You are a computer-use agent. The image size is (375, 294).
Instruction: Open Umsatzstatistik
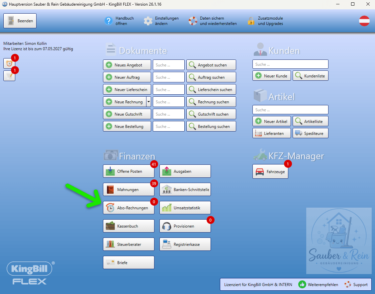point(185,208)
